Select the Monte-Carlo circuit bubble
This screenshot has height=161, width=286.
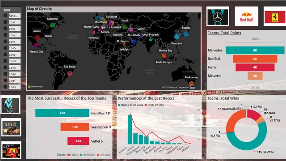click(x=94, y=32)
